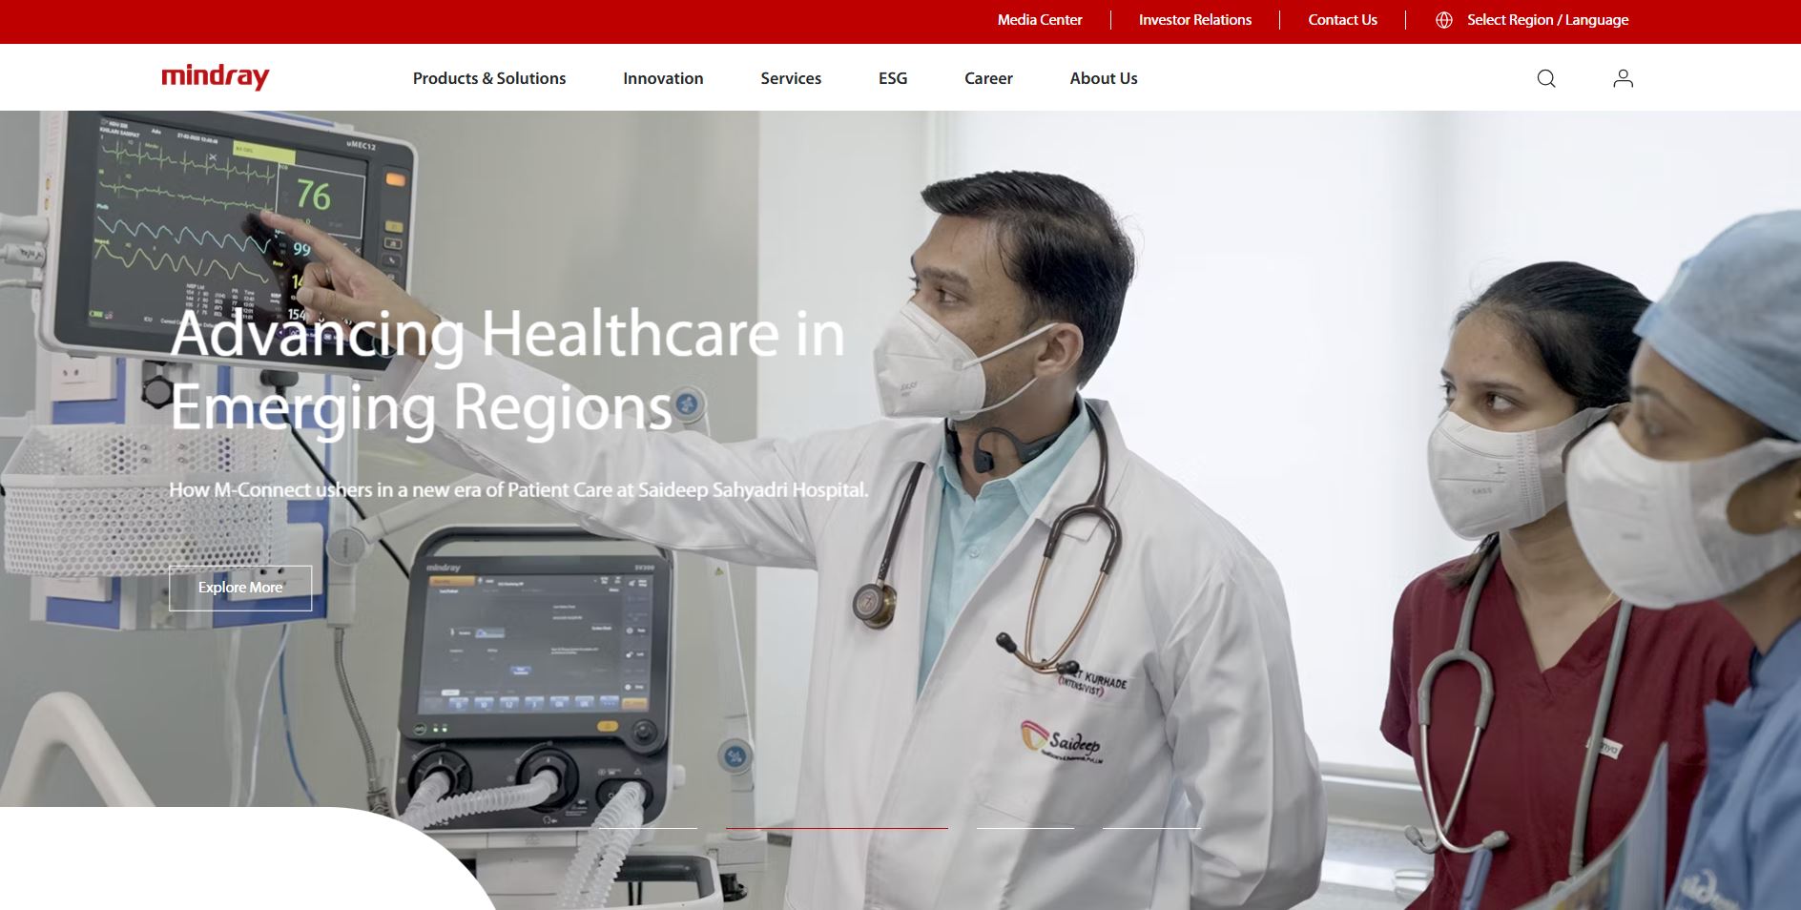Click the M-Connect Saideep Sahyadri Hospital subtitle
This screenshot has width=1801, height=910.
[519, 490]
